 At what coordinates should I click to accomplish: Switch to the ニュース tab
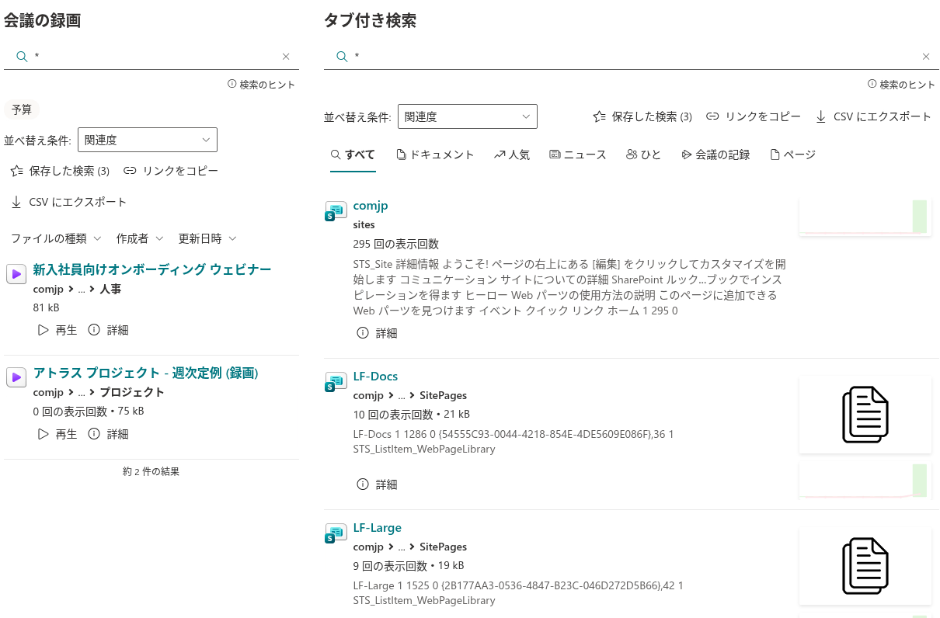578,155
